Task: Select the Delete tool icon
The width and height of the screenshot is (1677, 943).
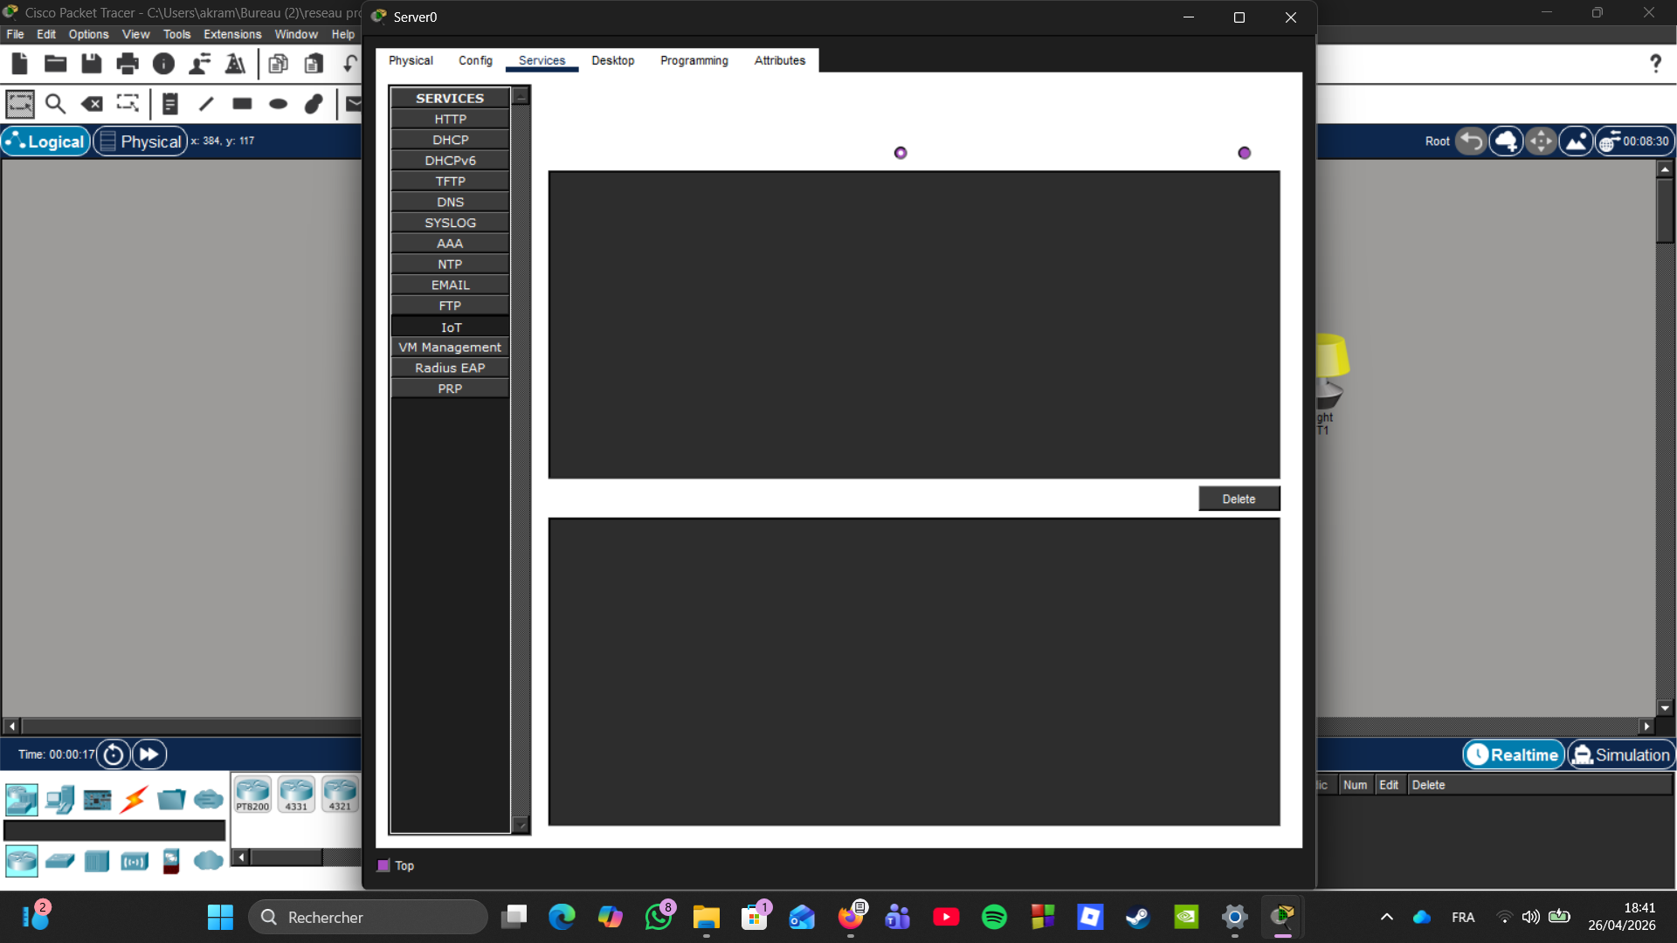Action: click(x=92, y=104)
